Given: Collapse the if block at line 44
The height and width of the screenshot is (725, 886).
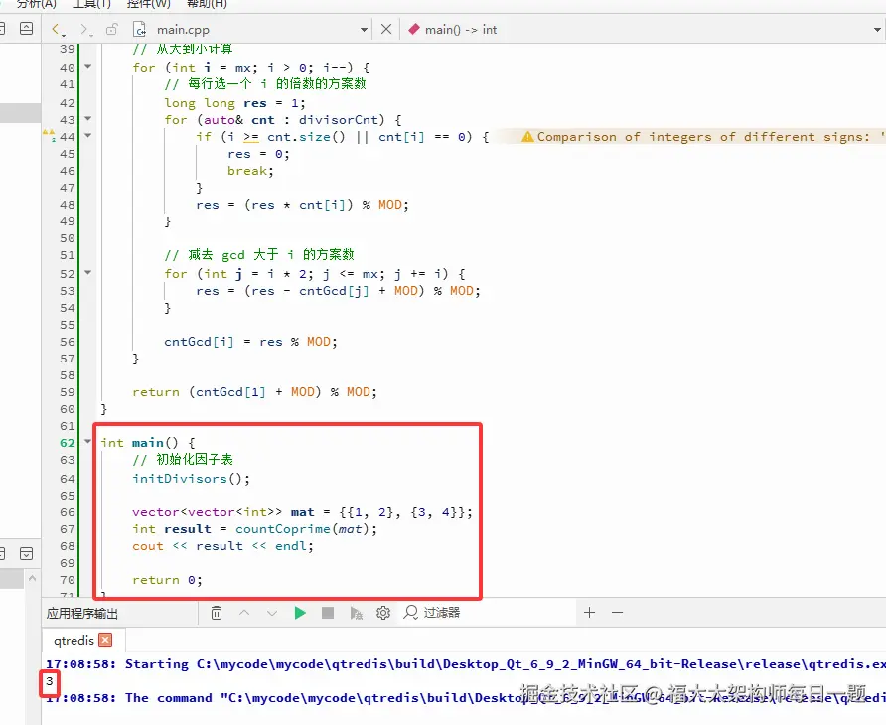Looking at the screenshot, I should (x=88, y=136).
